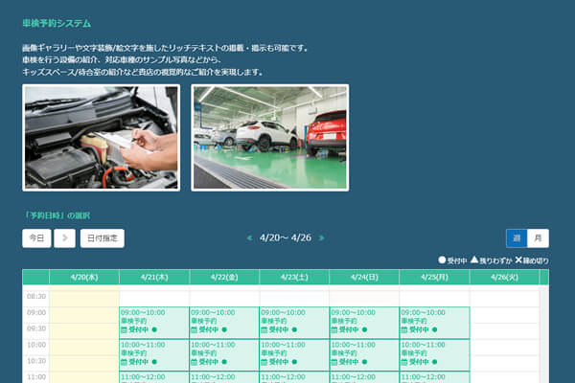The width and height of the screenshot is (575, 383).
Task: Click calendar icon in 4/23 09:00 slot
Action: [264, 329]
